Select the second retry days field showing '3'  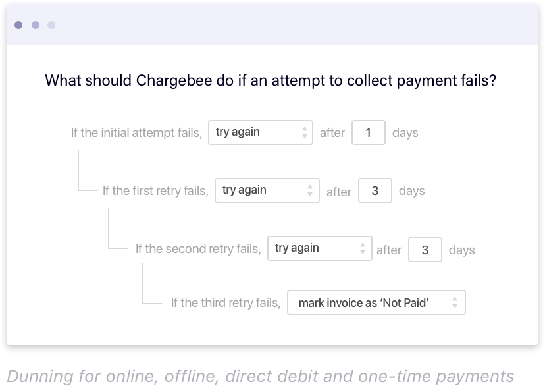425,250
